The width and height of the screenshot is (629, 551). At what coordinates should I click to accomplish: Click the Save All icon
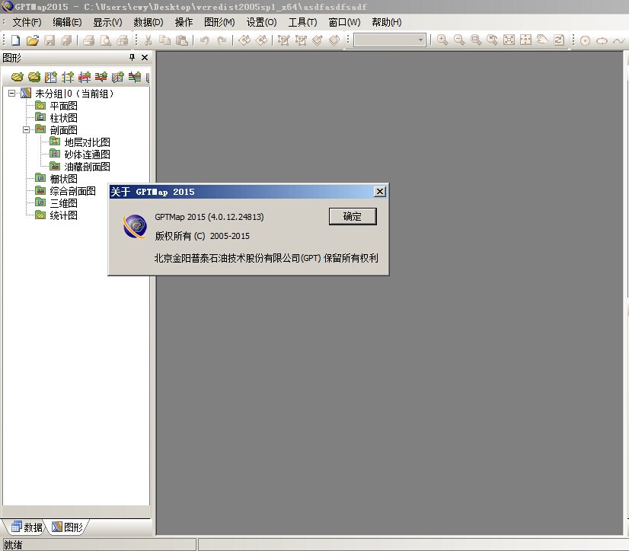66,40
